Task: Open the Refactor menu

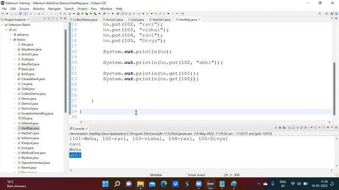Action: tap(39, 8)
